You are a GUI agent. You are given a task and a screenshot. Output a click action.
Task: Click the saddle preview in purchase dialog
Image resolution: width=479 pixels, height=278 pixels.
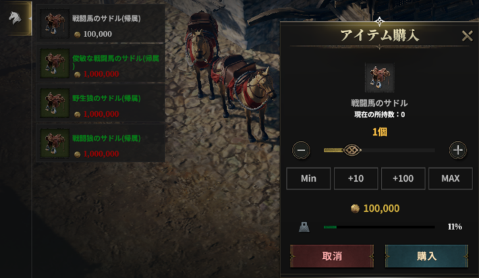[379, 78]
